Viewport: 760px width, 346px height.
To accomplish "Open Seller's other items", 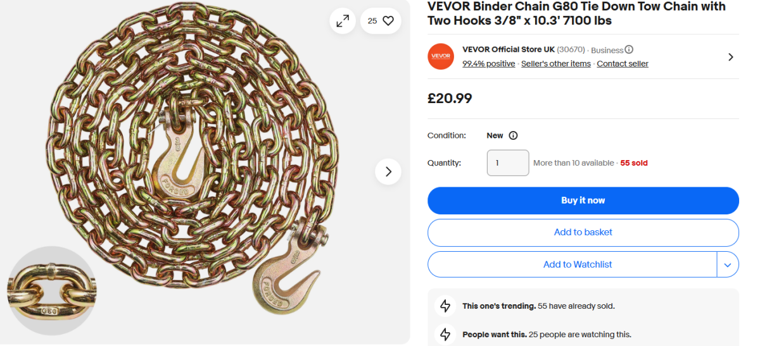I will pos(555,64).
